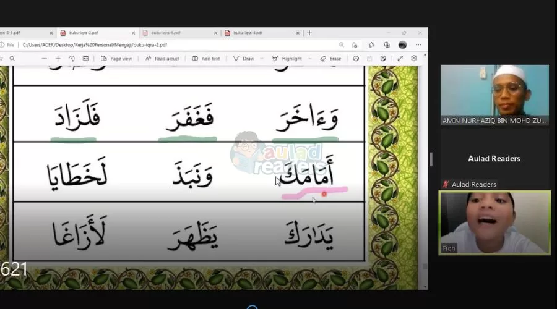Open PDF settings gear icon
The width and height of the screenshot is (557, 309).
tap(414, 59)
